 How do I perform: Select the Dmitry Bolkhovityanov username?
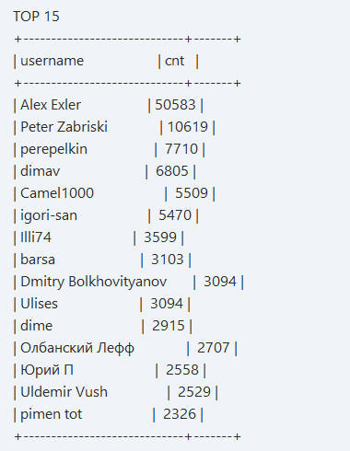tap(94, 282)
